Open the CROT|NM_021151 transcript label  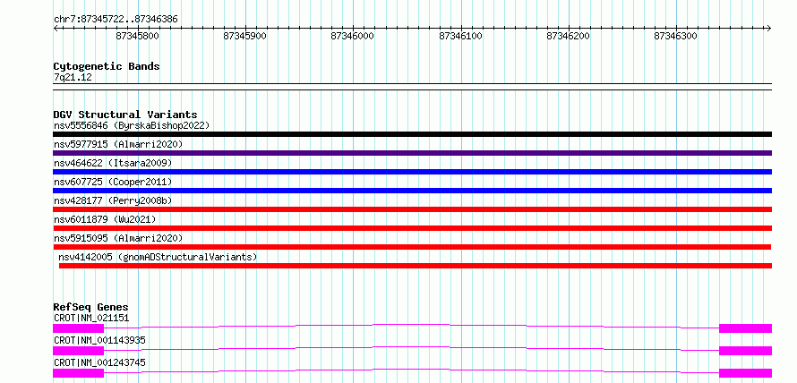pyautogui.click(x=91, y=319)
